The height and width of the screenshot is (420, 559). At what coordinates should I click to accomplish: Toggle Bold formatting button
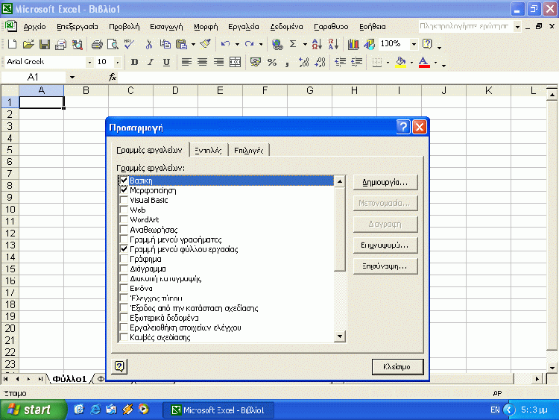[x=134, y=62]
